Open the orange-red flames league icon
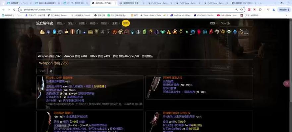The image size is (292, 132). (115, 32)
